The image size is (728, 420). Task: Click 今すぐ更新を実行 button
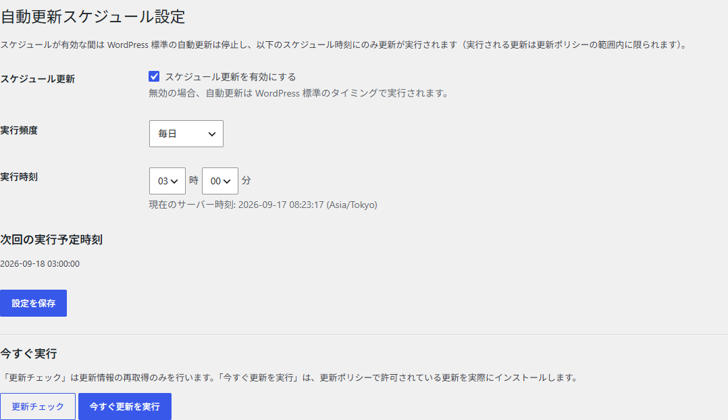pyautogui.click(x=125, y=406)
